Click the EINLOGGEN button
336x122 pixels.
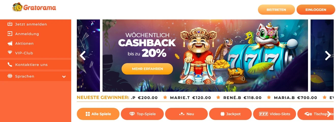pyautogui.click(x=316, y=10)
